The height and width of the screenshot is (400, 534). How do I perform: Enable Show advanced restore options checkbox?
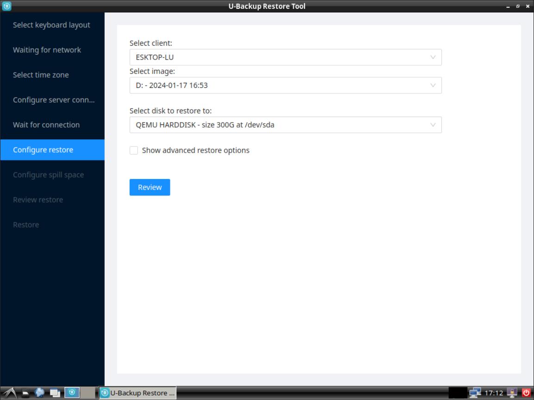[134, 150]
